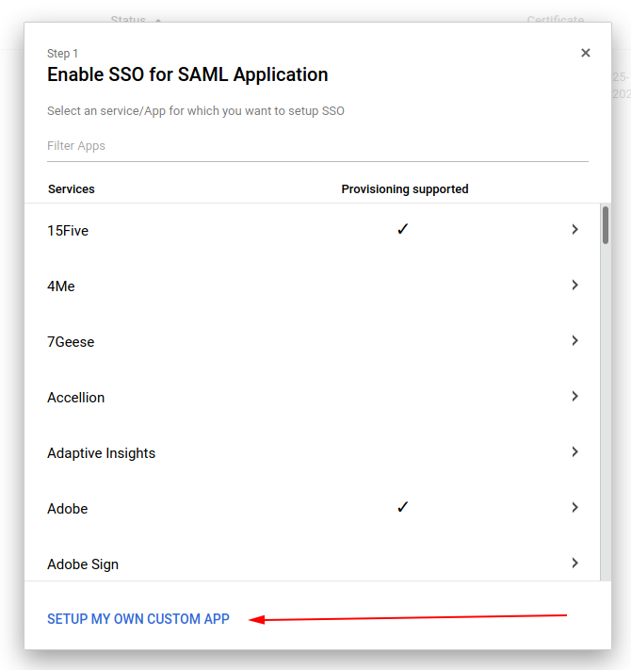
Task: Click SETUP MY OWN CUSTOM APP link
Action: (138, 619)
